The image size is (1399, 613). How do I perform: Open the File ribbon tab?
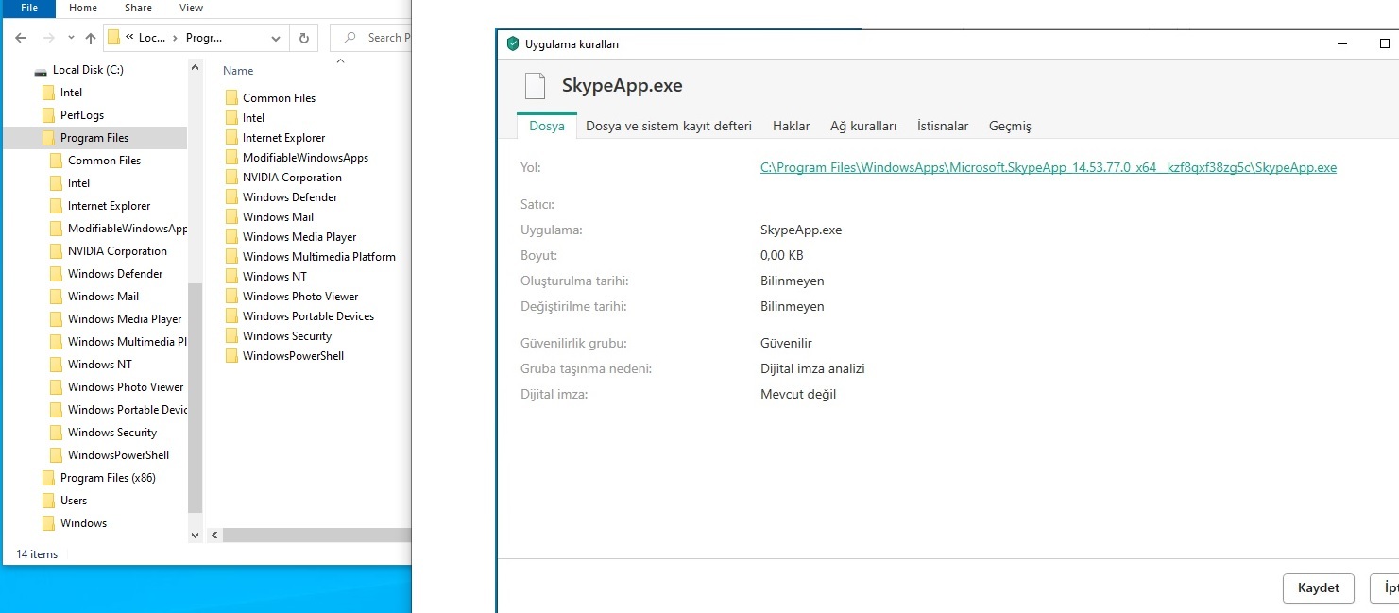pyautogui.click(x=28, y=8)
